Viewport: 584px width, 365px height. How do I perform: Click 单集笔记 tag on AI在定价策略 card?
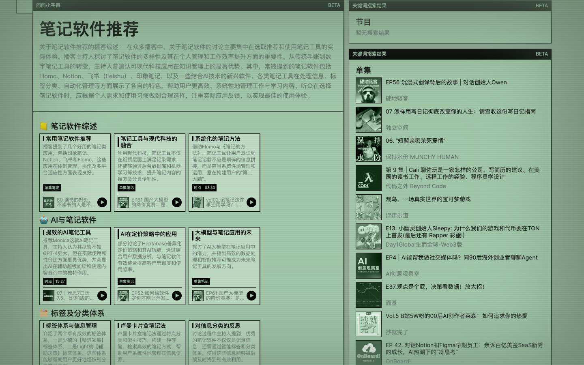(x=127, y=281)
